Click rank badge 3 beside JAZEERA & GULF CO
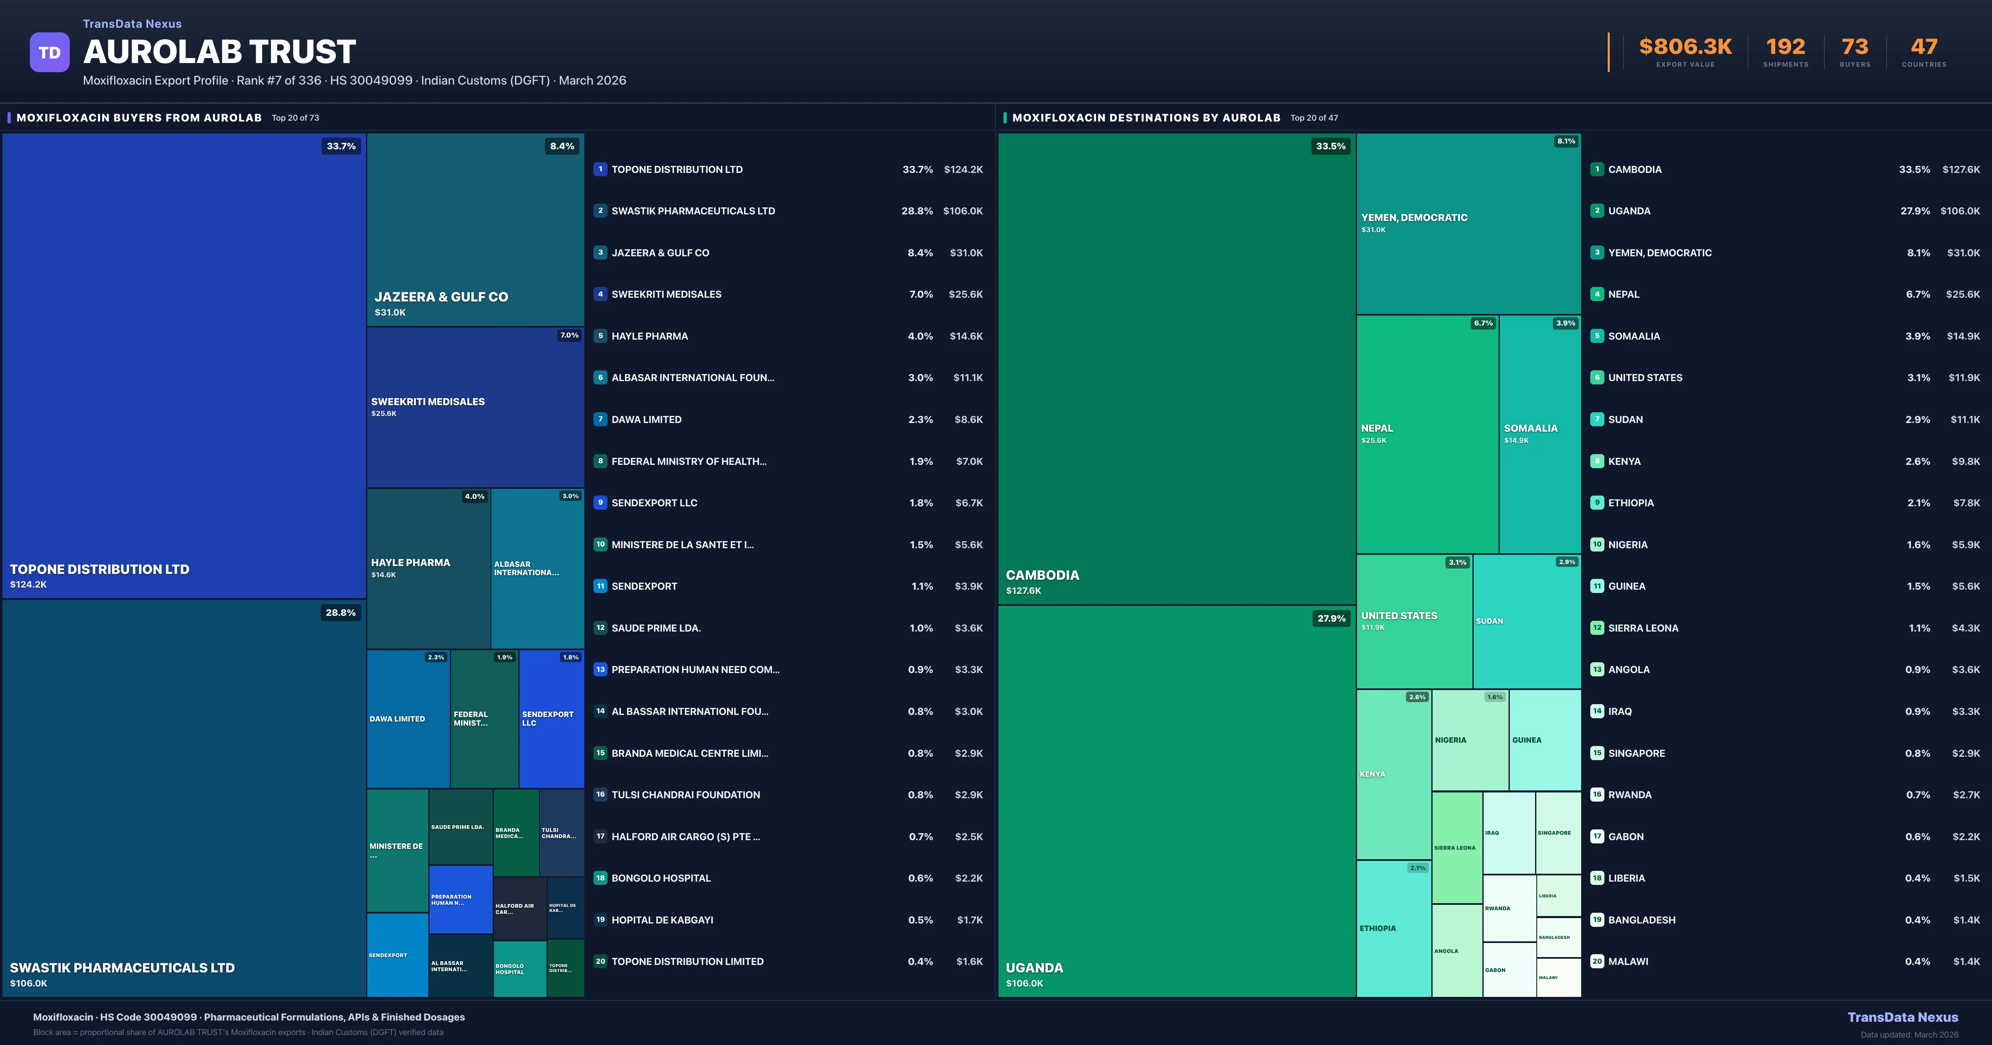 [x=601, y=252]
